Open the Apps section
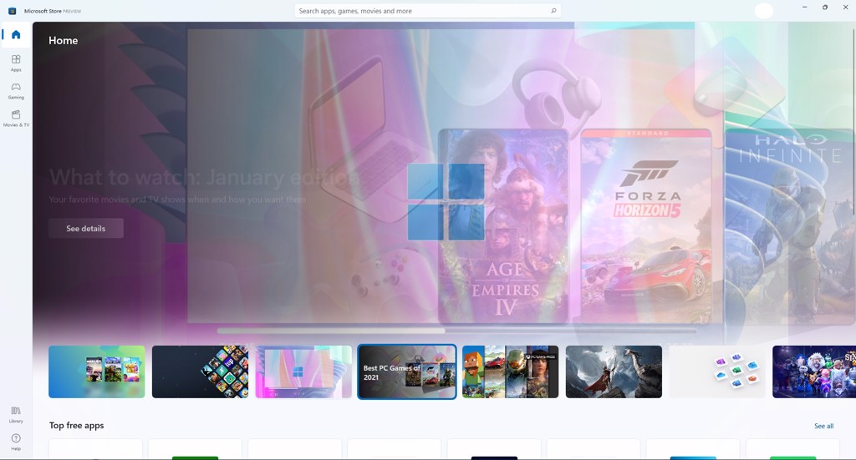The height and width of the screenshot is (460, 856). click(16, 63)
